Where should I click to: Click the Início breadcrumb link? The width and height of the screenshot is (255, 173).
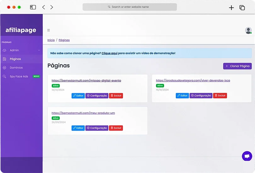tap(51, 40)
